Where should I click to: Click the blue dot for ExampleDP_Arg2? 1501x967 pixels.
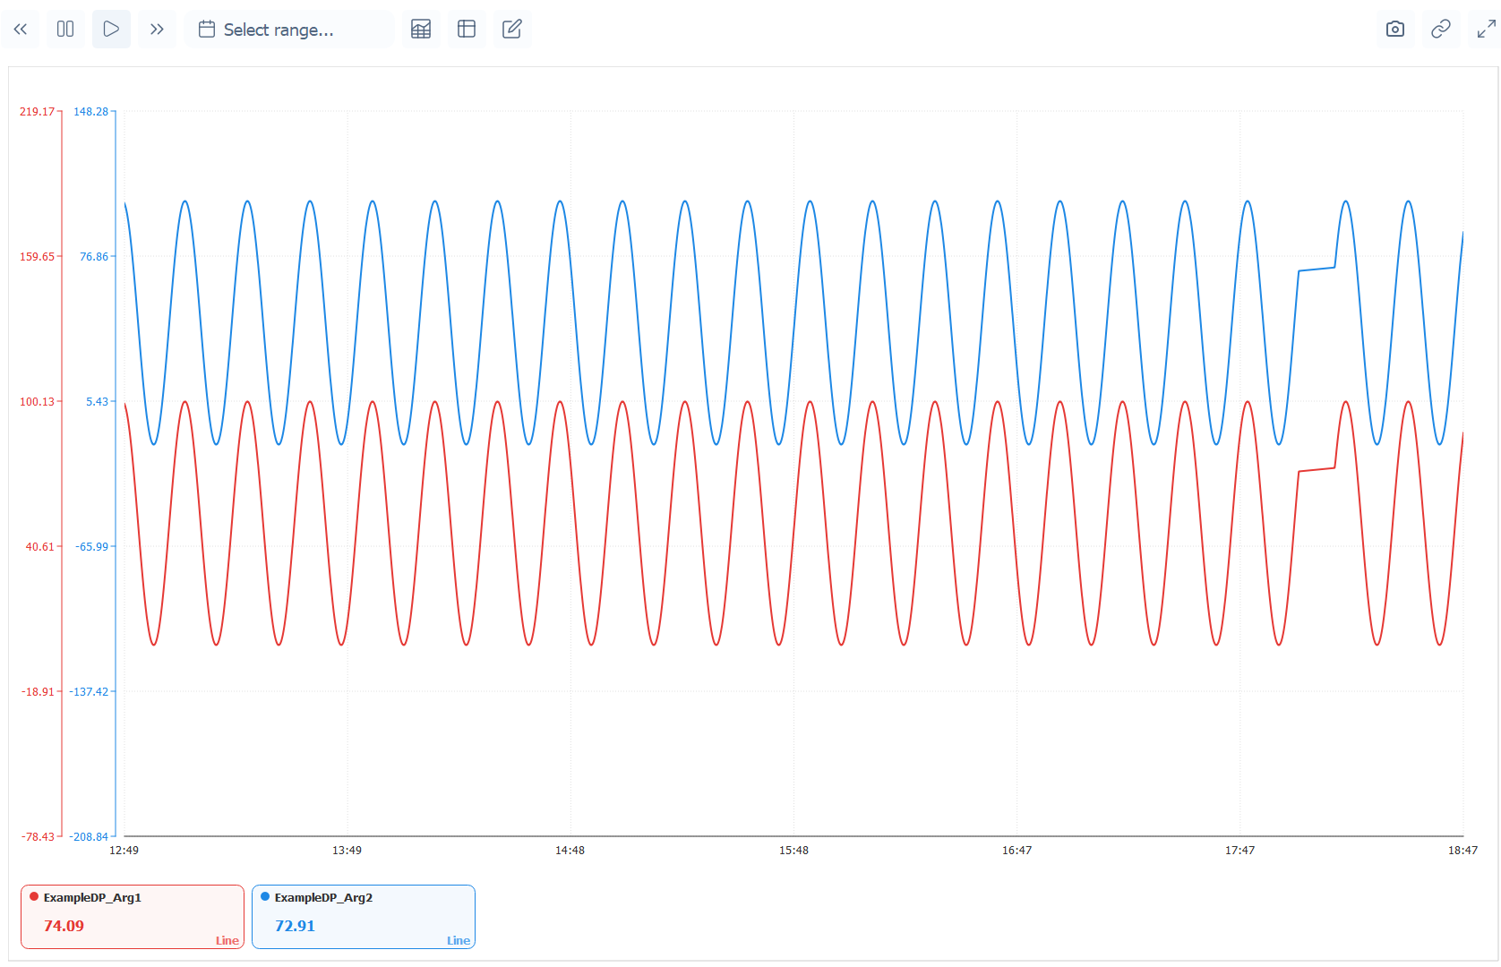click(265, 897)
